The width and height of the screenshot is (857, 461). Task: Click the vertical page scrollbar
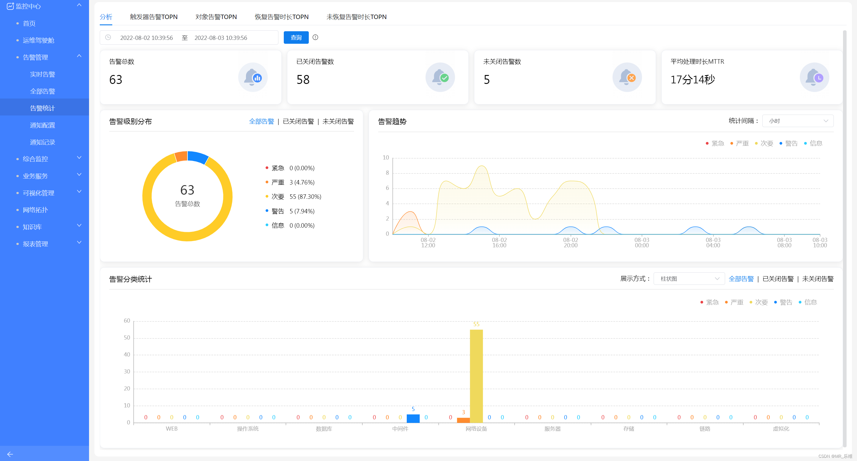coord(844,238)
